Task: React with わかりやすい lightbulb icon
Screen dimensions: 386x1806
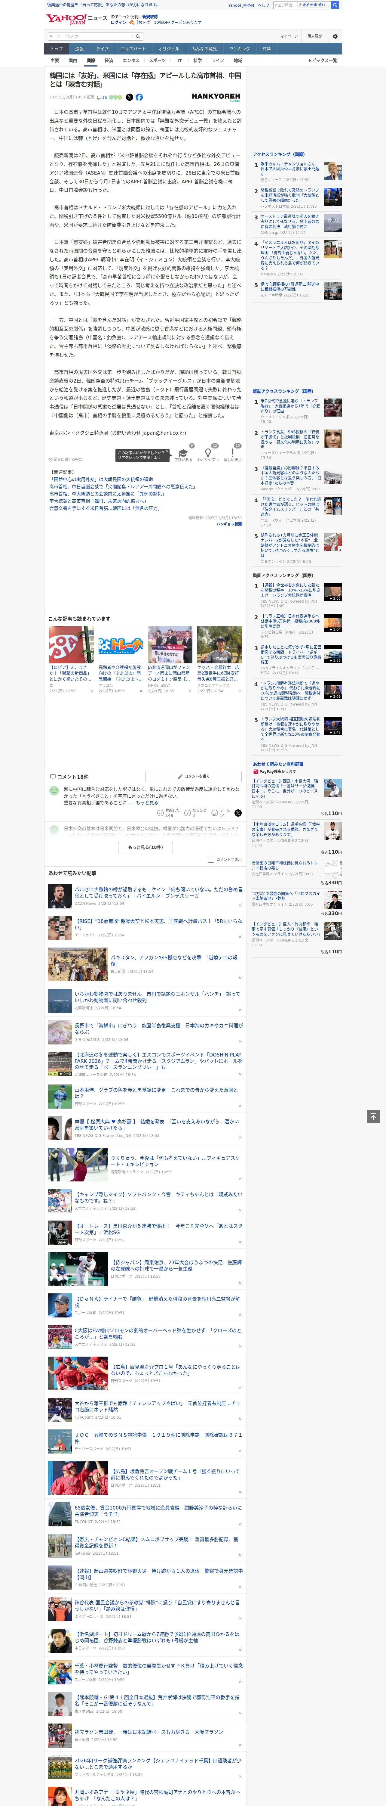Action: click(207, 453)
